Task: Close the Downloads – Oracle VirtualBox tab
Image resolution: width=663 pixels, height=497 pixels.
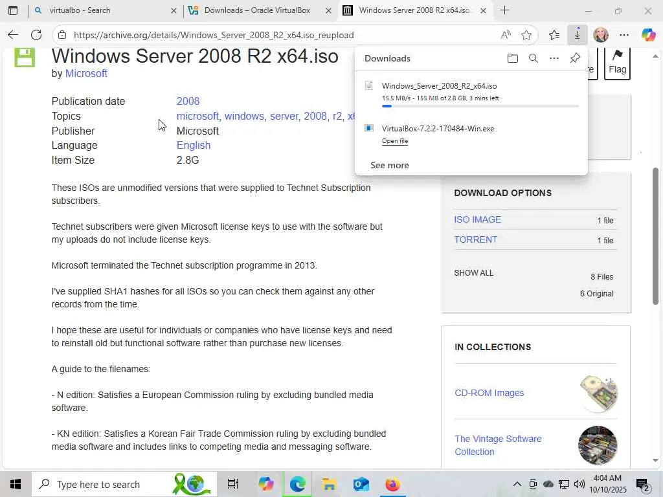Action: point(328,10)
